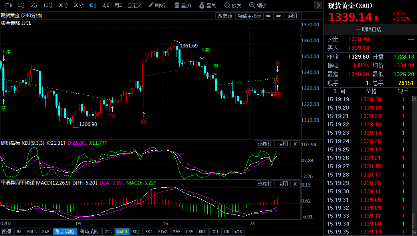This screenshot has width=417, height=236.
Task: Click the left arrow indicator button
Action: click(268, 16)
